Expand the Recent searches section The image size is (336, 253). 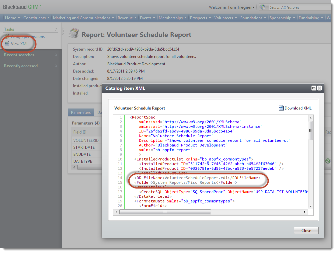[x=56, y=55]
